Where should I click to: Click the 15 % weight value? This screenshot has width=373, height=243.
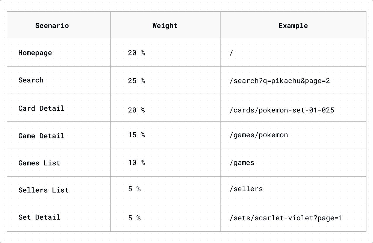[136, 135]
